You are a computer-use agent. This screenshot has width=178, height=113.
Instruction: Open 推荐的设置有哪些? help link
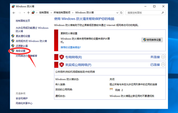71,47
